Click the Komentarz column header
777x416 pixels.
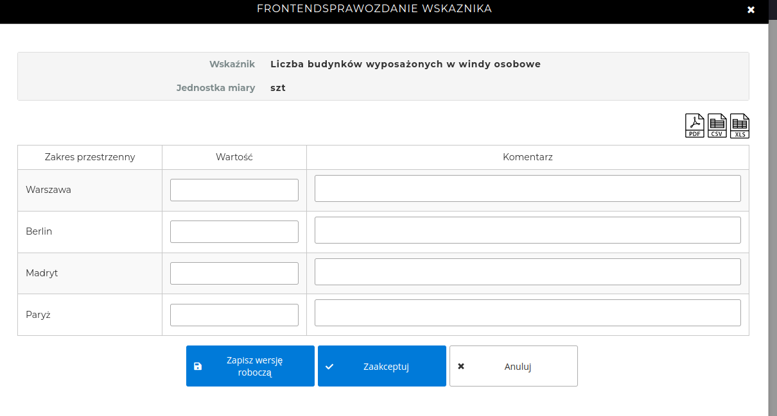(527, 157)
